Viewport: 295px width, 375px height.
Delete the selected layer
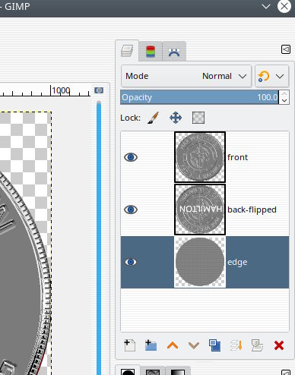(279, 345)
